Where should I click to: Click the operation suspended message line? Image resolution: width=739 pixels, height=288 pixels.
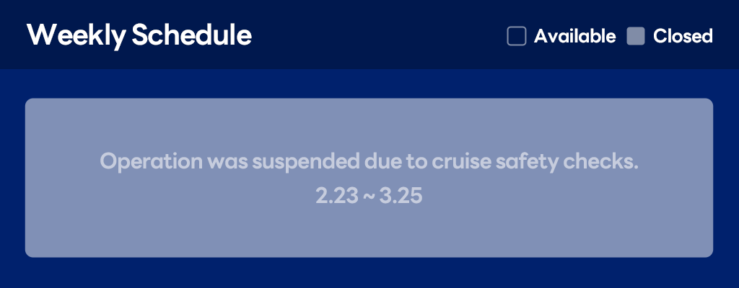[369, 162]
